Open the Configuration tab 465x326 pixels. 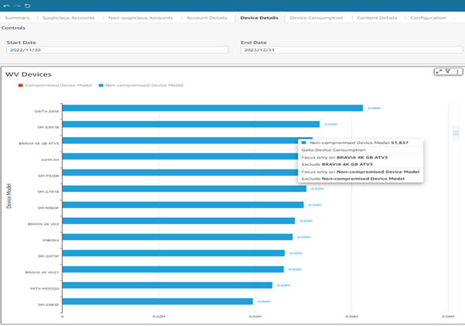coord(428,17)
